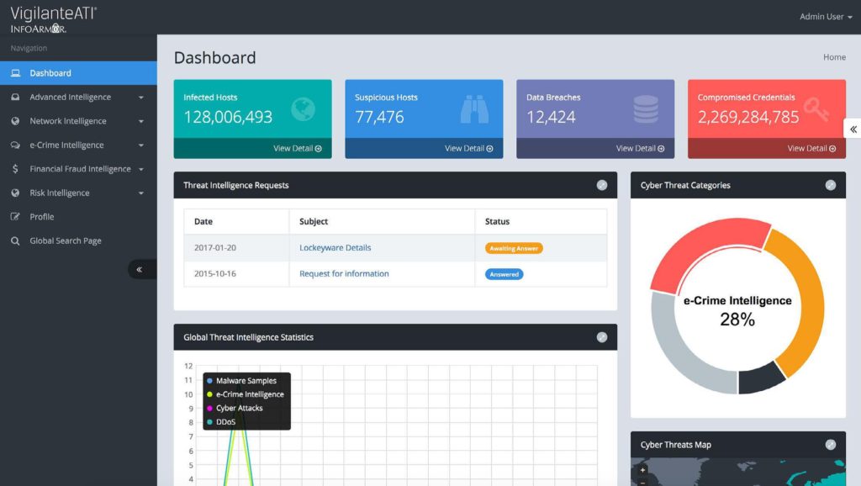The height and width of the screenshot is (486, 861).
Task: Expand the Threat Intelligence Requests panel
Action: (x=602, y=185)
